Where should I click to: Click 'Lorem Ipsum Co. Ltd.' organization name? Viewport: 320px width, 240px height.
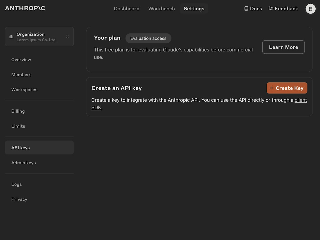[37, 40]
